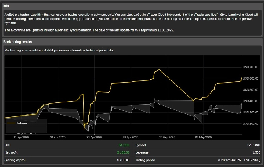Click the 07 May 2025 axis label
Screen dimensions: 264x167
(203, 137)
